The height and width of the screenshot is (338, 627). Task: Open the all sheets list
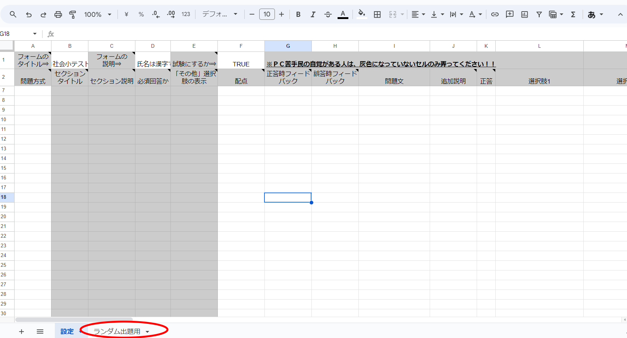point(40,331)
